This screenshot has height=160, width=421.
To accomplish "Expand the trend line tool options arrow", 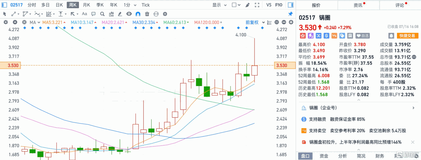I will (19, 14).
